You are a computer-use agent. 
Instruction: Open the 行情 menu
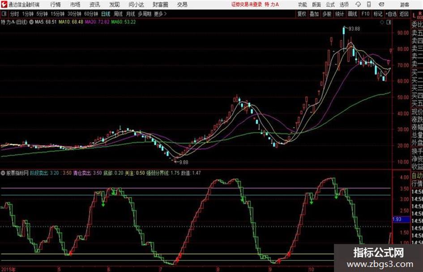[56, 4]
